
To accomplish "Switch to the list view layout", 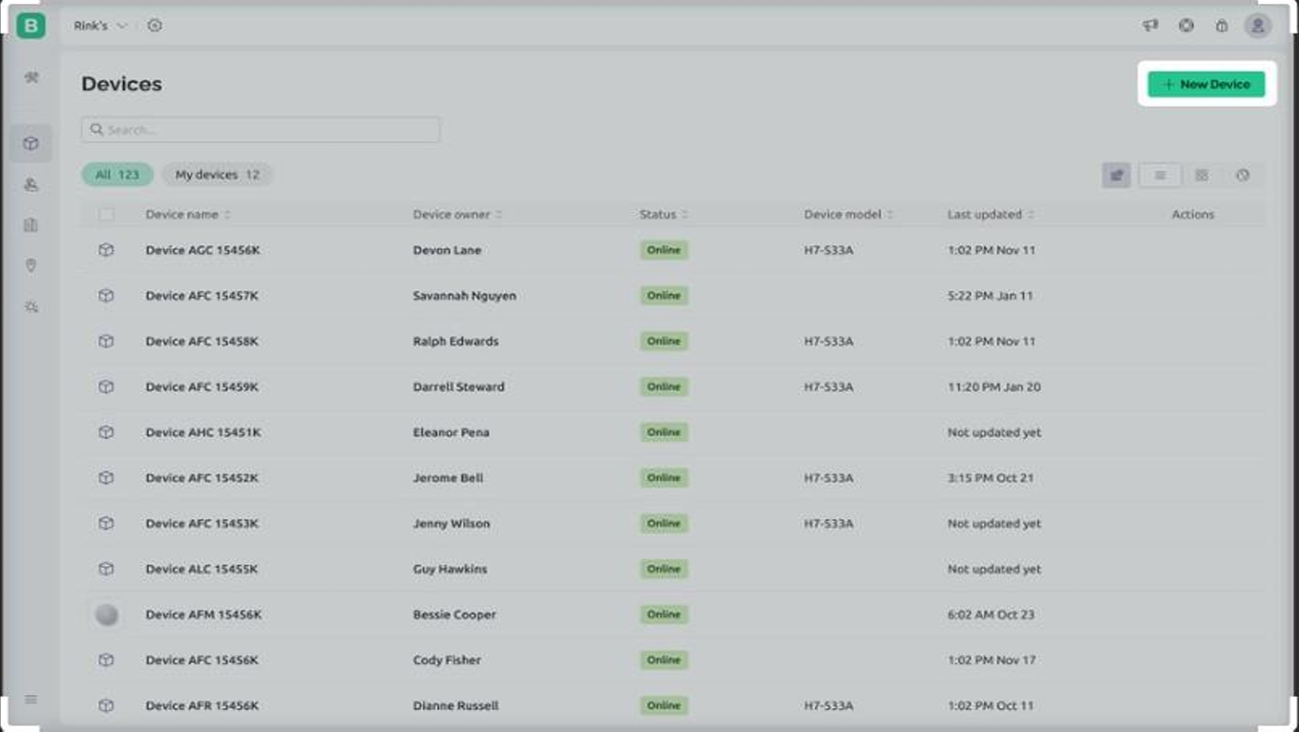I will pyautogui.click(x=1160, y=175).
